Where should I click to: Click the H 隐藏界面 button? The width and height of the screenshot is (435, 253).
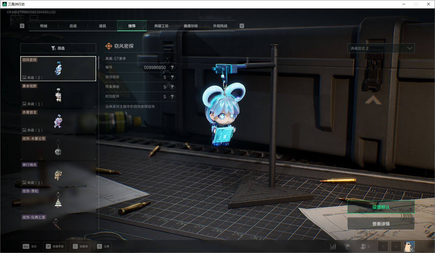pyautogui.click(x=55, y=246)
